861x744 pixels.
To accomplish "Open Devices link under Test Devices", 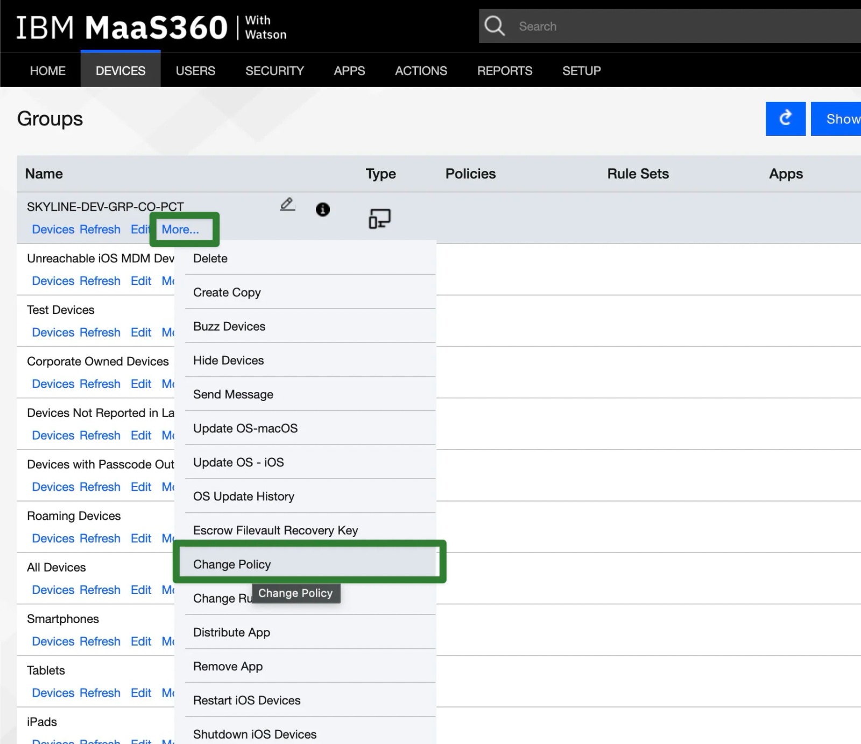I will click(53, 333).
